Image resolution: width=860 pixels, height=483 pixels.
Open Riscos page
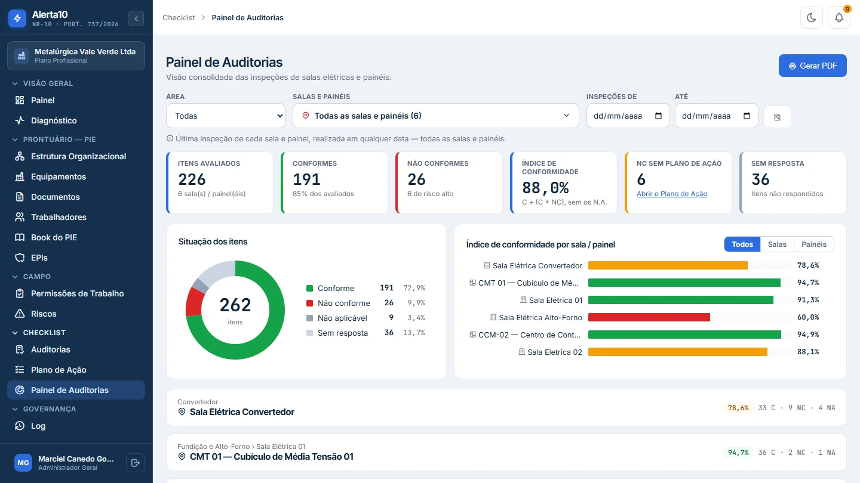(x=76, y=314)
